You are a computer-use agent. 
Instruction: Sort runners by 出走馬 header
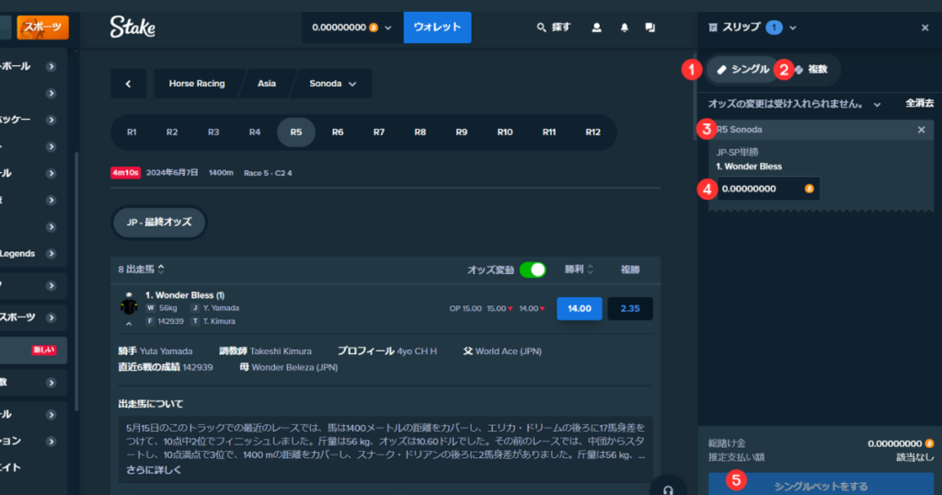141,270
